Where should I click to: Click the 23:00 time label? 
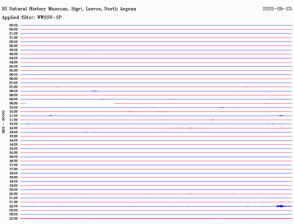(x=13, y=215)
